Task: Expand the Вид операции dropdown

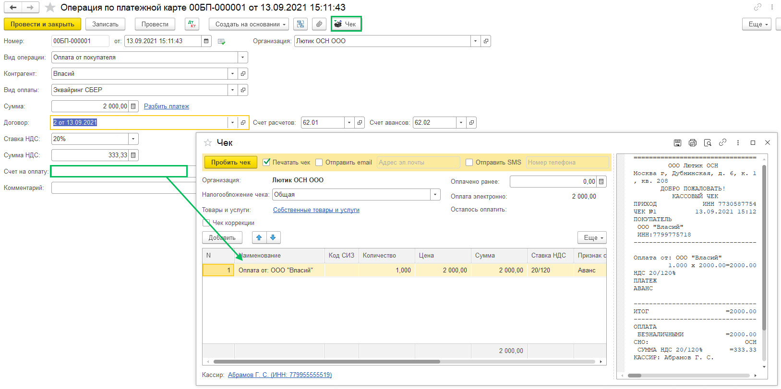Action: 243,58
